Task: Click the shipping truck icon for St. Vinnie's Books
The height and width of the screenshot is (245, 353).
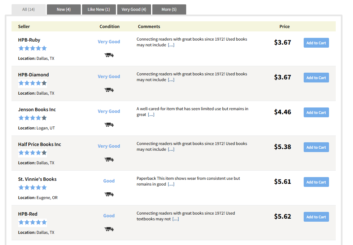Action: (109, 194)
